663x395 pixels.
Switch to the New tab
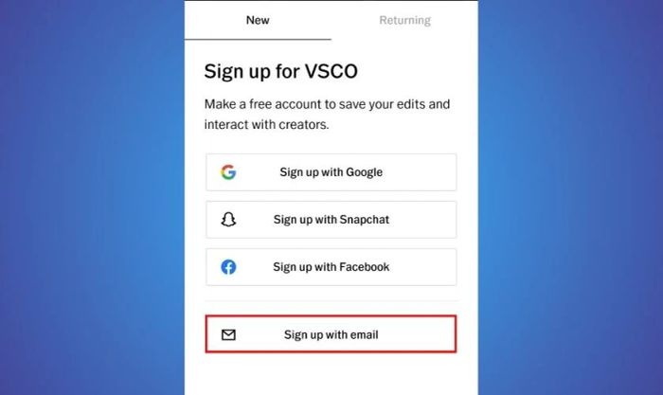258,20
